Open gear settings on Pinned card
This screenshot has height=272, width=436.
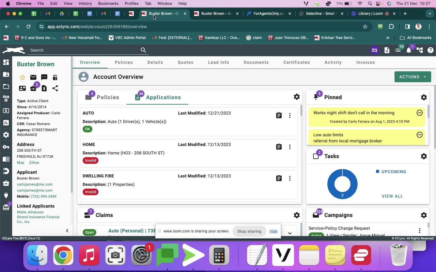[x=424, y=97]
